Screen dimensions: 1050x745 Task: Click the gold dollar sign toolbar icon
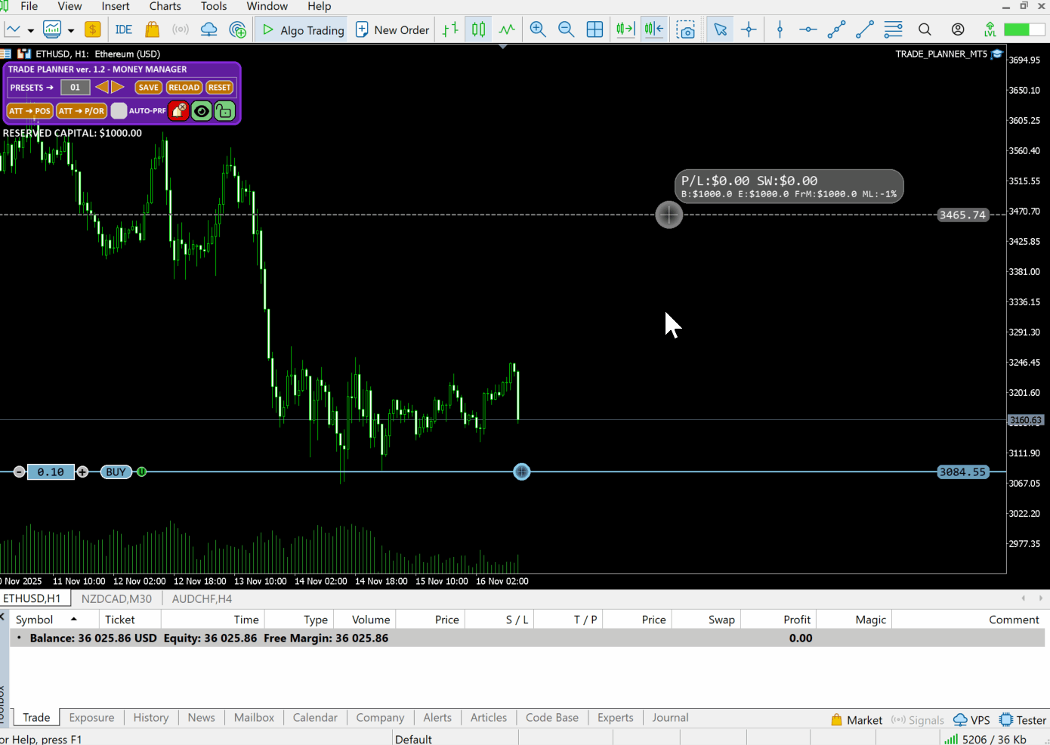(x=92, y=29)
